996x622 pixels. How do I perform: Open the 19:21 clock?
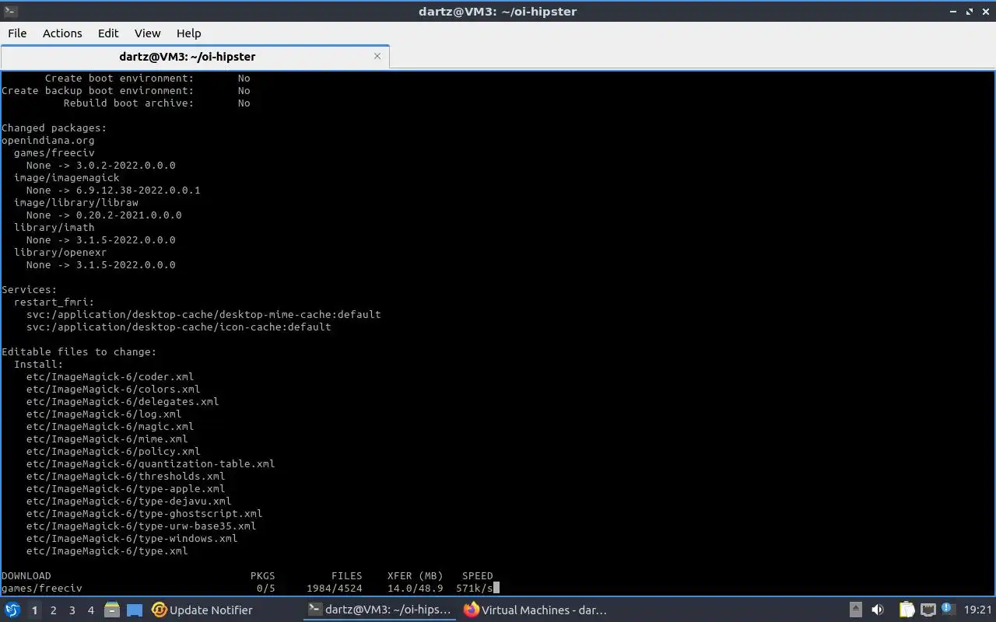tap(978, 610)
